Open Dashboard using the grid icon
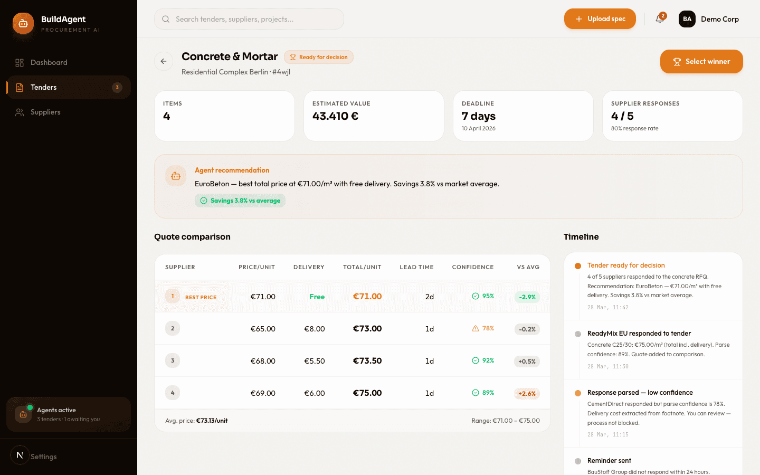This screenshot has width=760, height=475. point(20,62)
